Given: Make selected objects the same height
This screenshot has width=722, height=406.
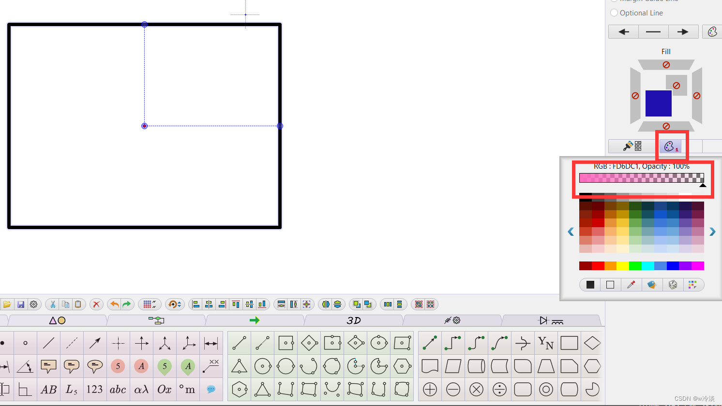Looking at the screenshot, I should pos(294,304).
